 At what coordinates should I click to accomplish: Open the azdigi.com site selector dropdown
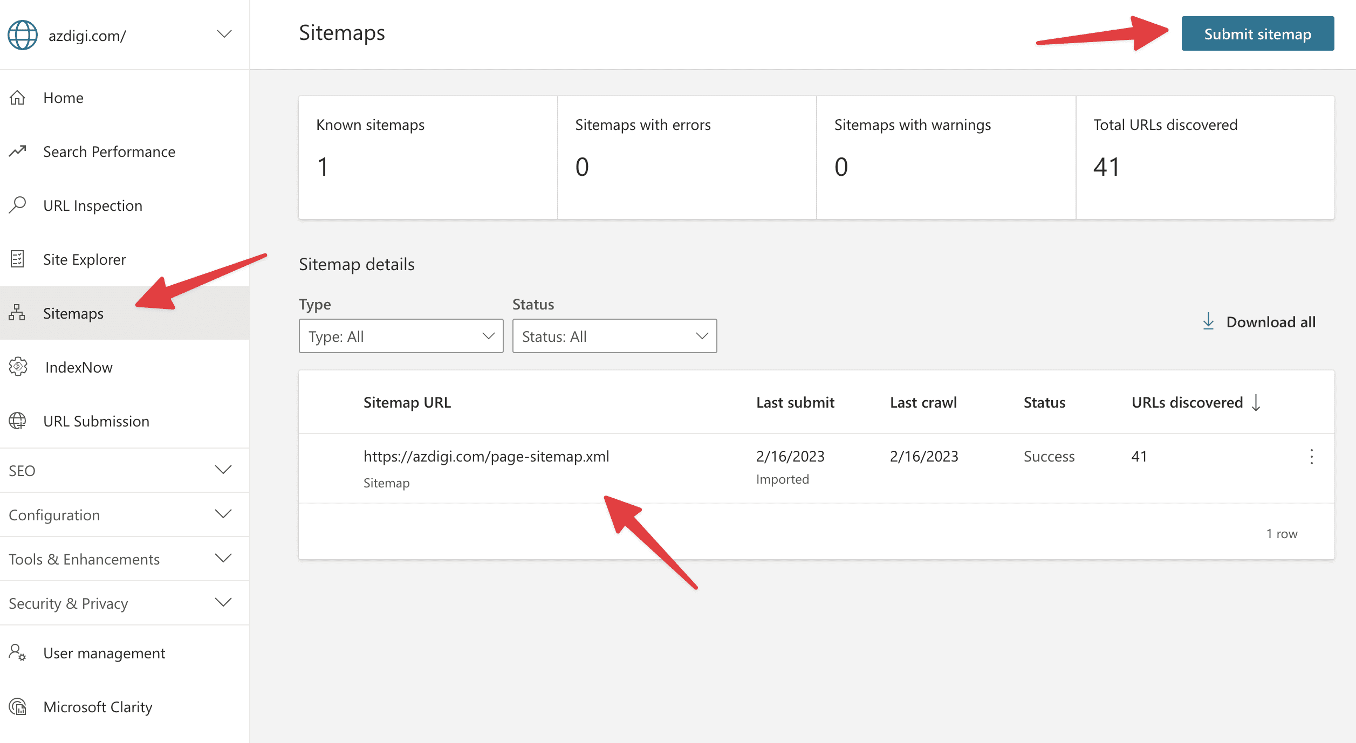click(224, 35)
